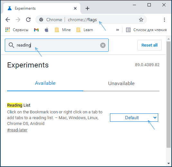172x167 pixels.
Task: Click the Chrome site info icon
Action: [41, 20]
